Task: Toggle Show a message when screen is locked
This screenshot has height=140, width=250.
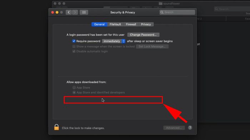Action: click(74, 47)
